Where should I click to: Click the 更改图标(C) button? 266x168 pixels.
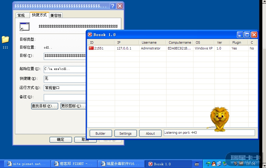(73, 106)
